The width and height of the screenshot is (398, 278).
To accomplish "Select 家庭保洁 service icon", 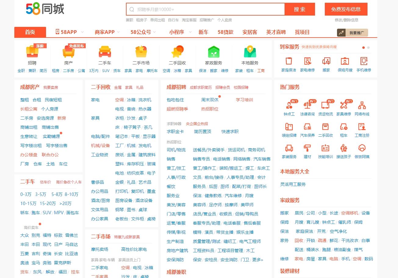I will tap(289, 61).
